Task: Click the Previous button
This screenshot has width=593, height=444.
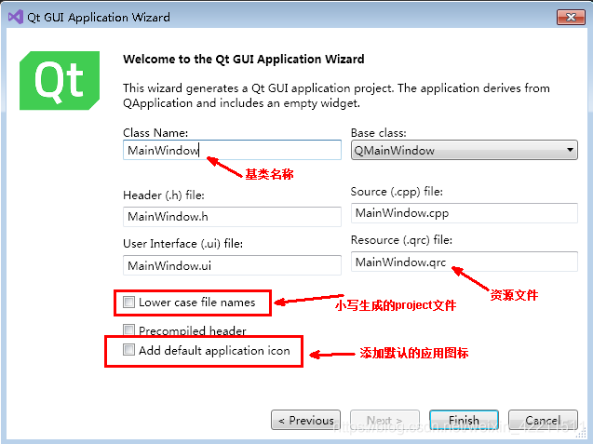Action: (305, 420)
